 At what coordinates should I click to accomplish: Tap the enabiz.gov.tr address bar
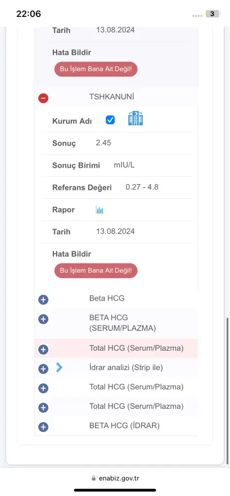tap(115, 478)
